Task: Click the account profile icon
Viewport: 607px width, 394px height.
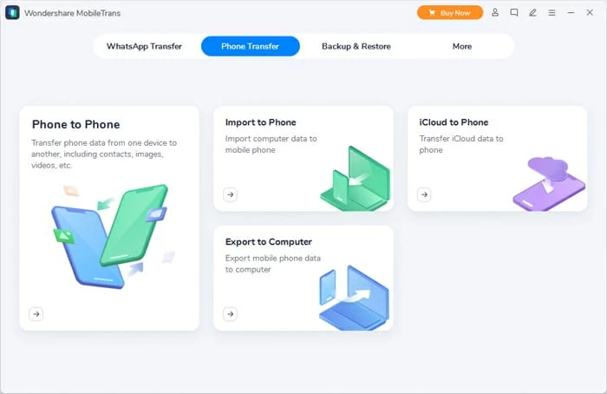Action: point(495,13)
